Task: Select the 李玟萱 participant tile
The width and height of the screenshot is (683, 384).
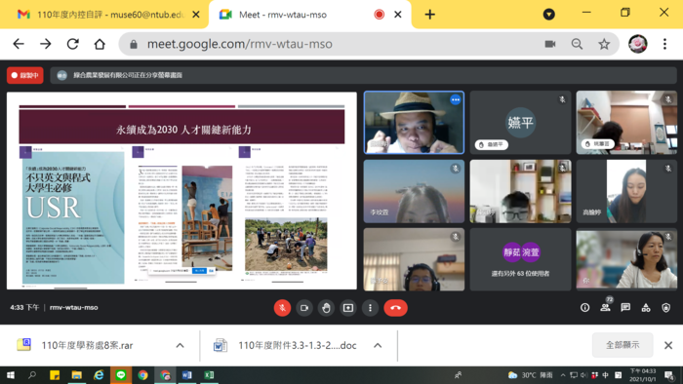Action: [x=414, y=191]
